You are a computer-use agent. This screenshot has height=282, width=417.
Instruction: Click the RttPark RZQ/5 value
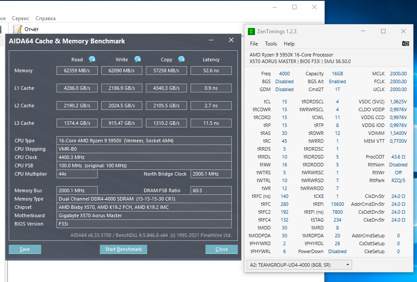point(398,180)
